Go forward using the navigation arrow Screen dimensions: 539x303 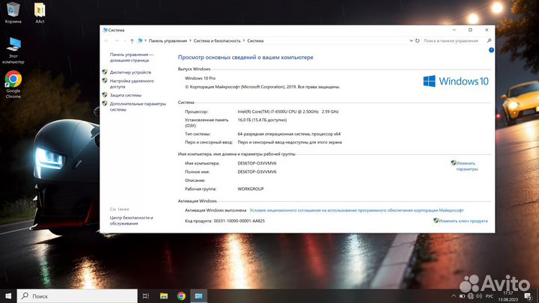(117, 40)
